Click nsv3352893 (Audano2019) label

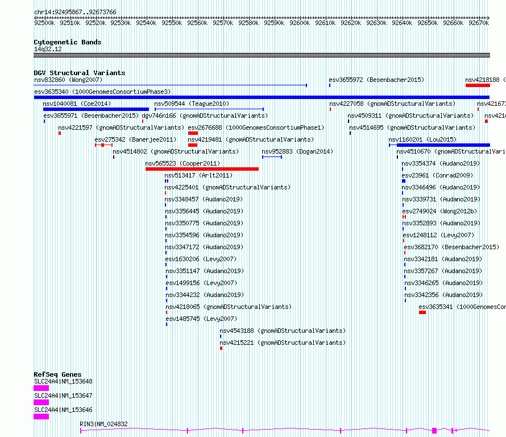(441, 223)
